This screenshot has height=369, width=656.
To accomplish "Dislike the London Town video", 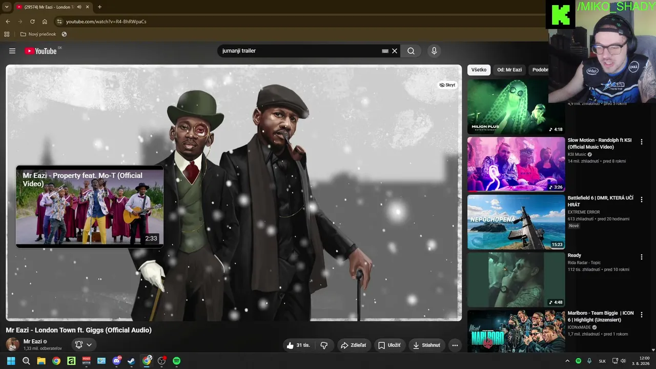I will click(x=324, y=345).
